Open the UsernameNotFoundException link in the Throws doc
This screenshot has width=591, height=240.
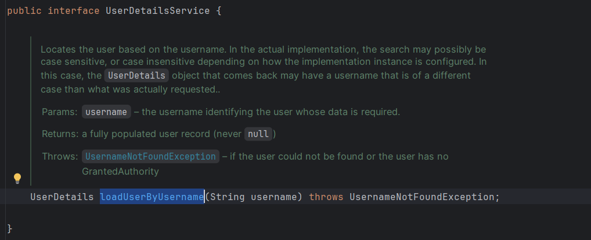coord(151,157)
